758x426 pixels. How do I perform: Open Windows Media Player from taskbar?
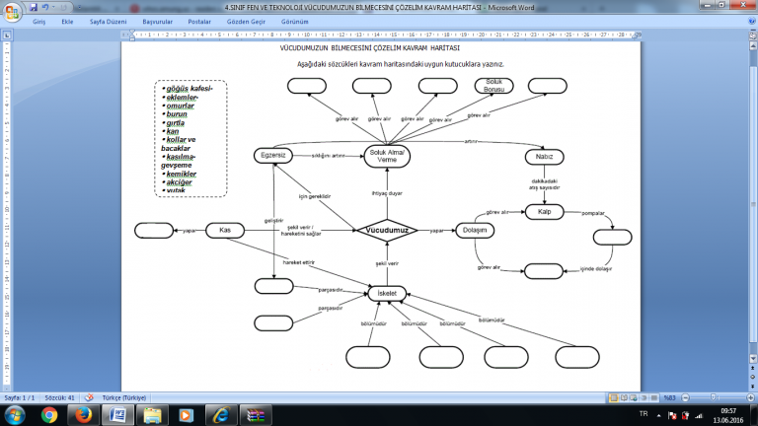click(x=185, y=415)
